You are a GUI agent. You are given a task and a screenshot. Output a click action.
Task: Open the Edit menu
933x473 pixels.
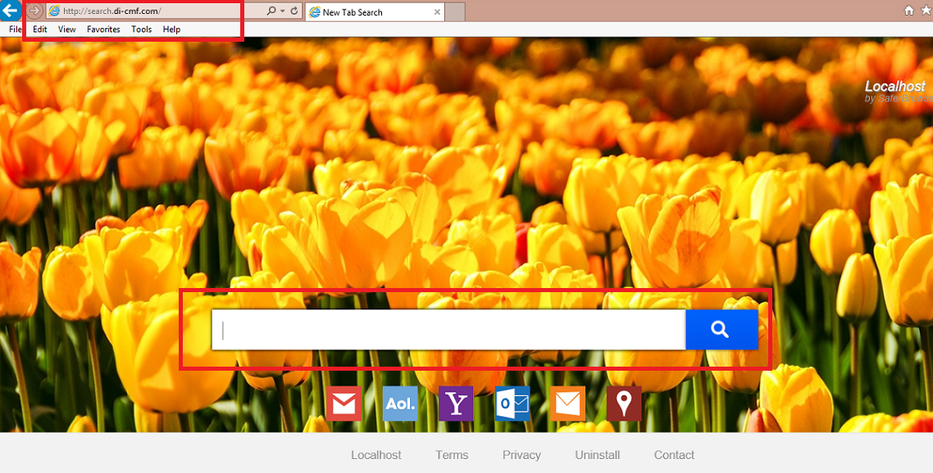[x=40, y=29]
